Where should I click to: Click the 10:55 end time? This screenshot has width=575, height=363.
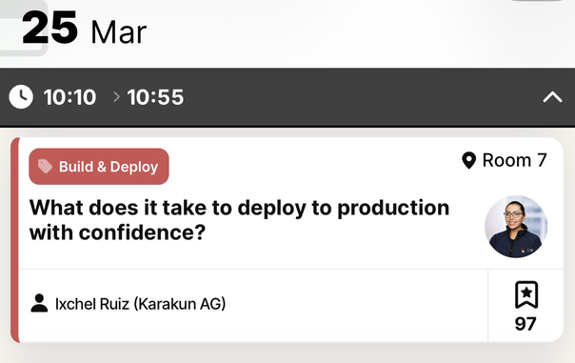tap(155, 97)
